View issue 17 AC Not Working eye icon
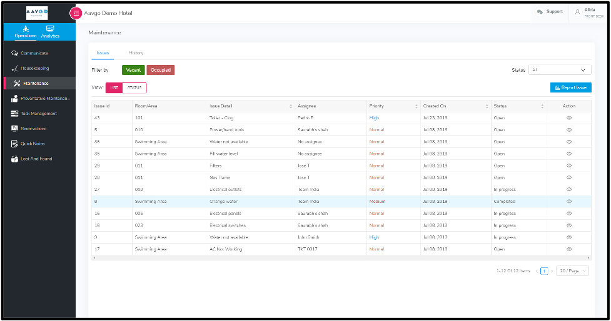This screenshot has width=611, height=321. 569,249
